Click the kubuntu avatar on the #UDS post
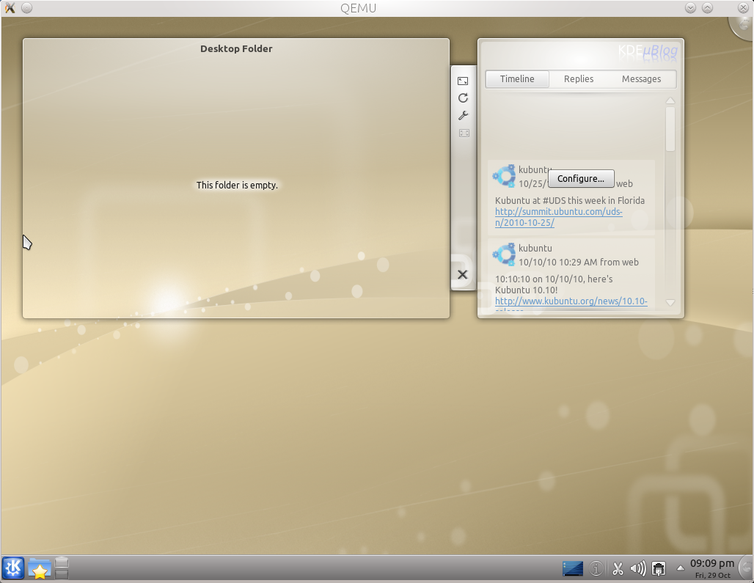Image resolution: width=754 pixels, height=583 pixels. point(505,175)
